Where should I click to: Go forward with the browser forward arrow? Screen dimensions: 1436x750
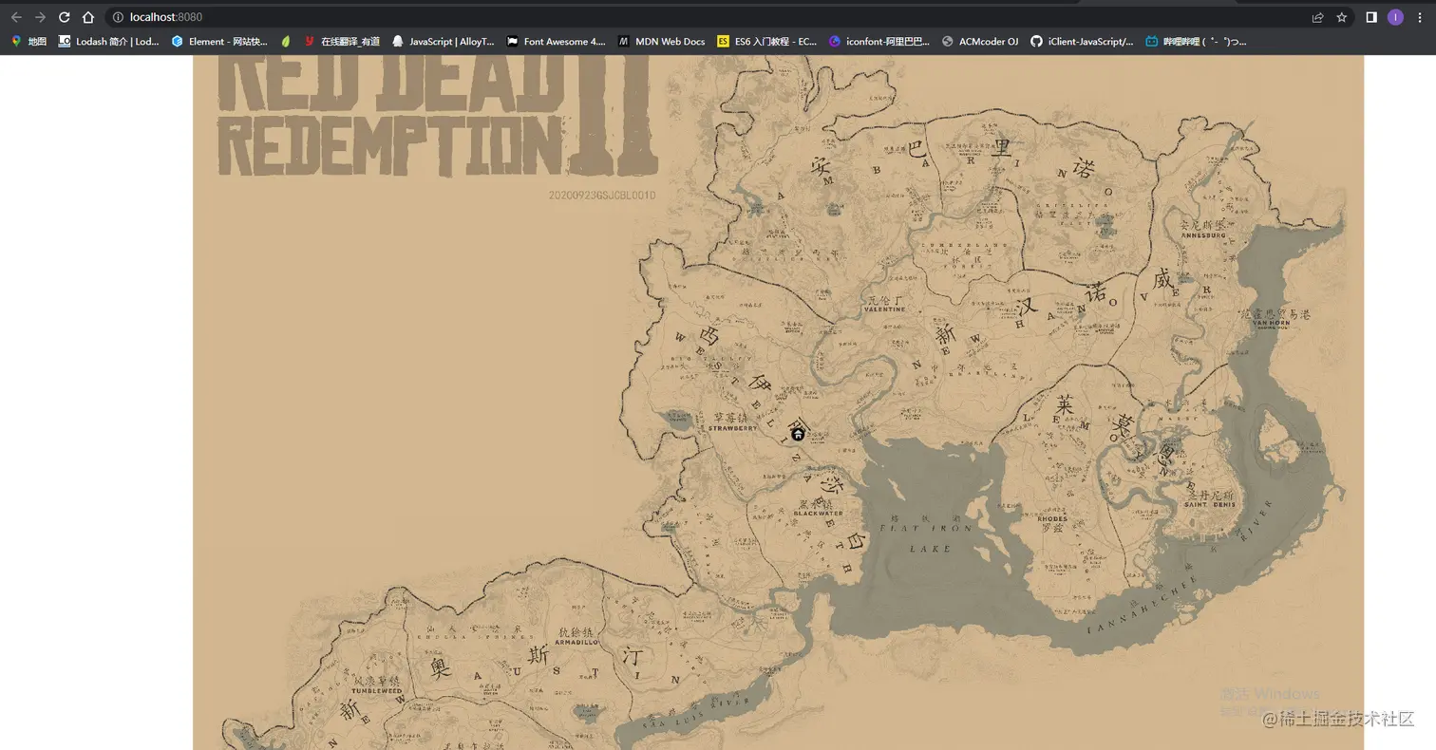coord(40,17)
